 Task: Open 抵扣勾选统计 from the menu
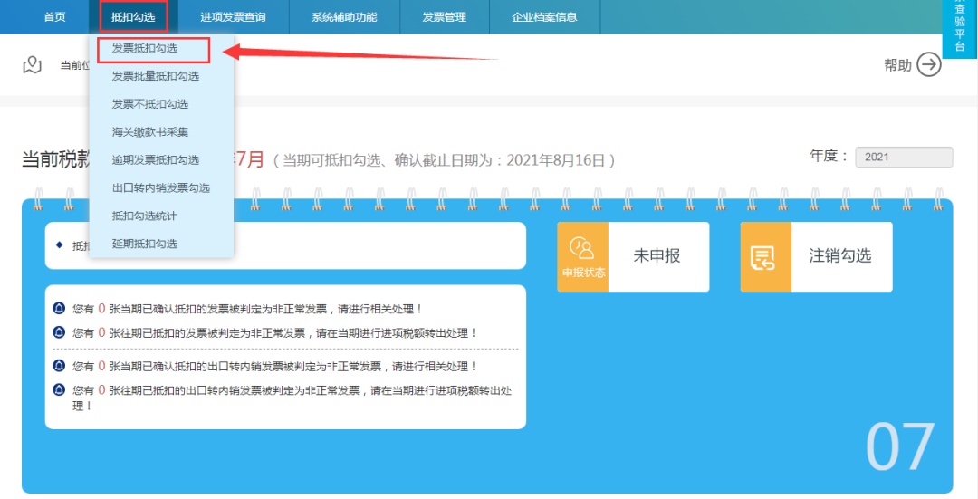coord(145,216)
